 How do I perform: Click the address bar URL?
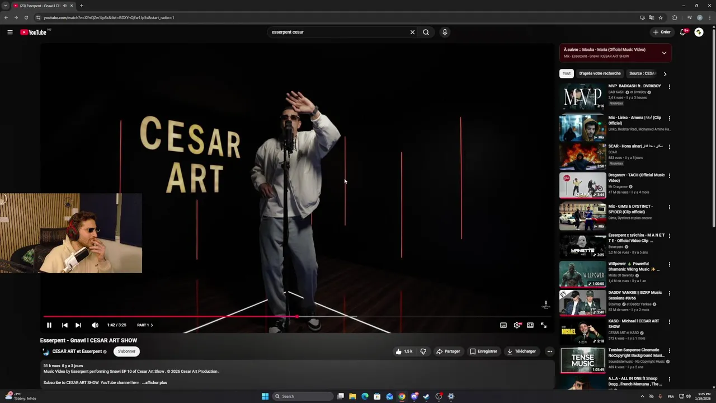point(109,17)
